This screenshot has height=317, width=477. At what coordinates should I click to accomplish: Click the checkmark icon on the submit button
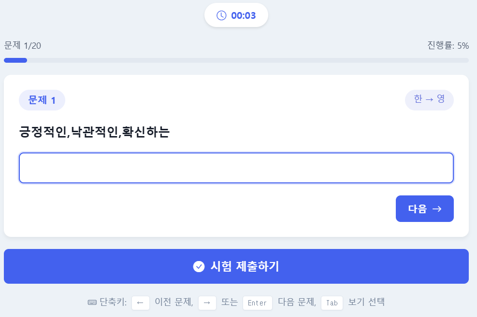pos(199,266)
